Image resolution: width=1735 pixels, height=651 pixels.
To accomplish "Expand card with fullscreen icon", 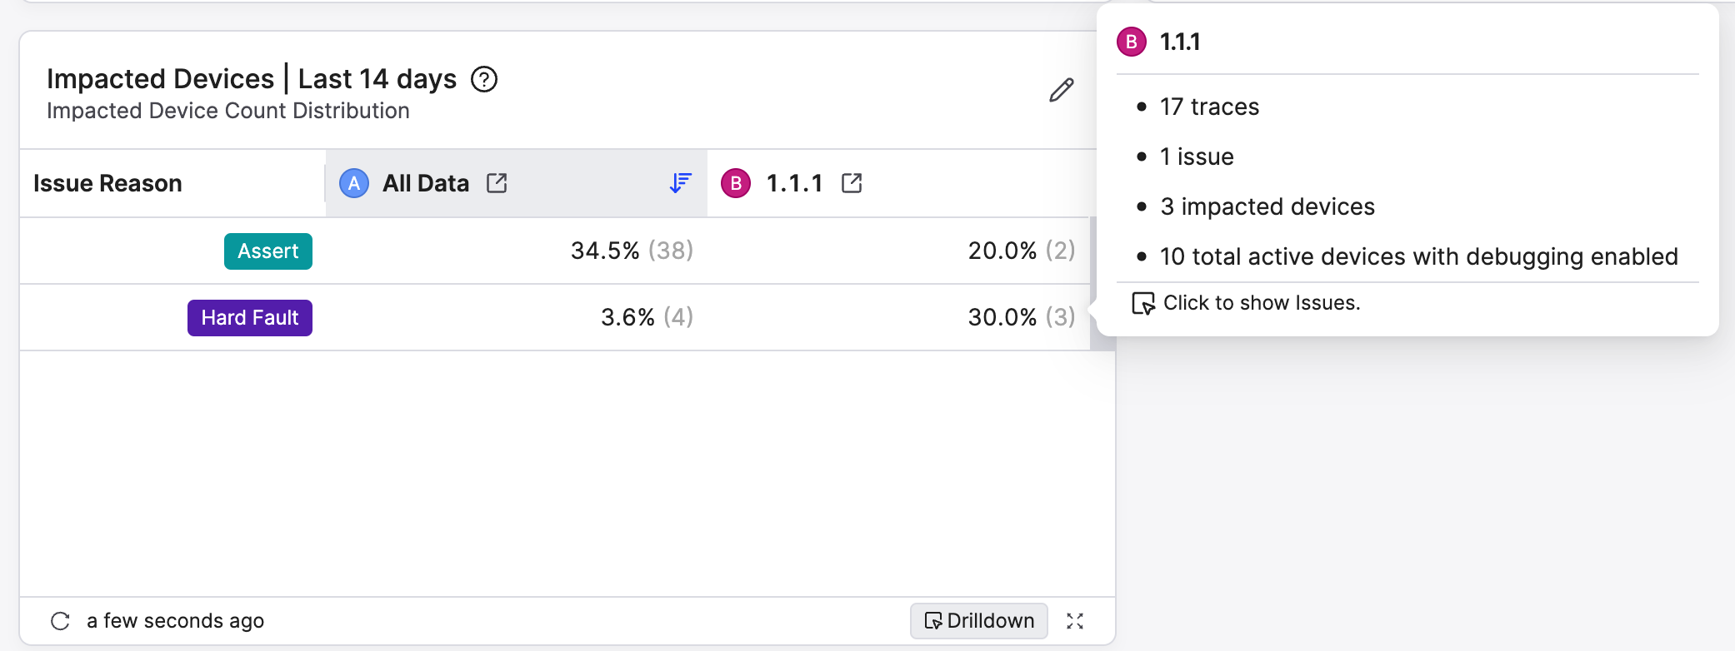I will point(1075,621).
